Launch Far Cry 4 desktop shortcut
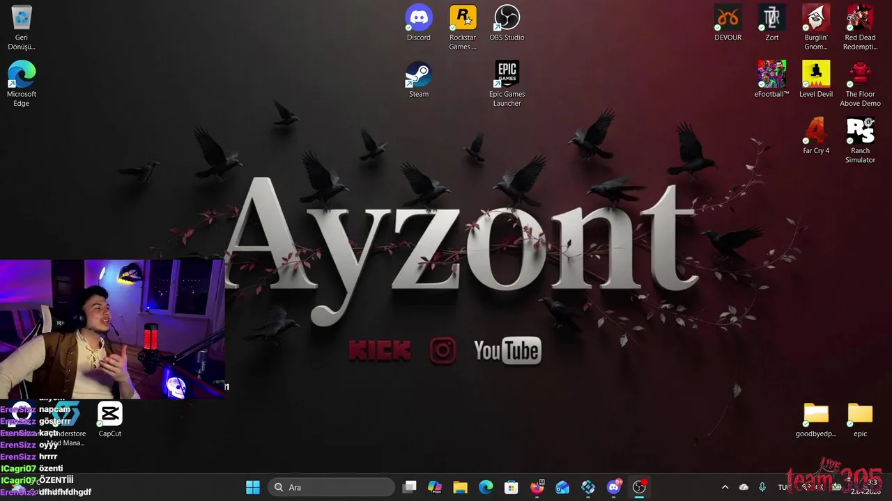The width and height of the screenshot is (892, 501). (x=816, y=136)
